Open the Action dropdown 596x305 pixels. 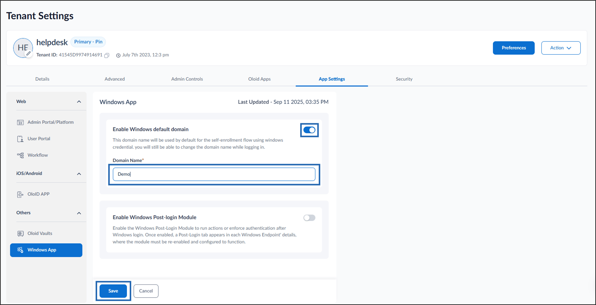(x=561, y=48)
